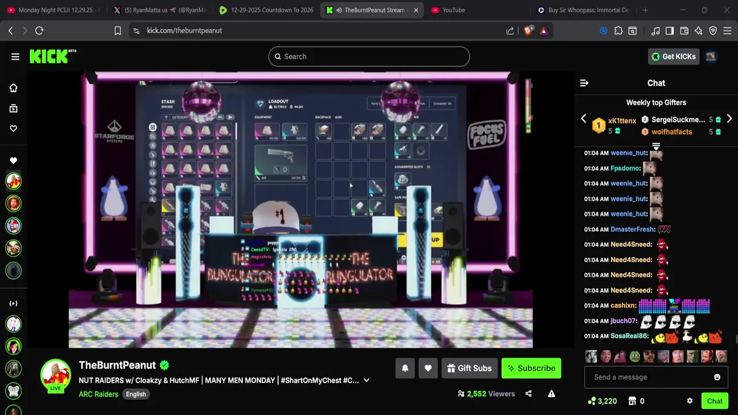Screen dimensions: 738x415
Task: Open Brave VPN shield icon
Action: pyautogui.click(x=713, y=31)
